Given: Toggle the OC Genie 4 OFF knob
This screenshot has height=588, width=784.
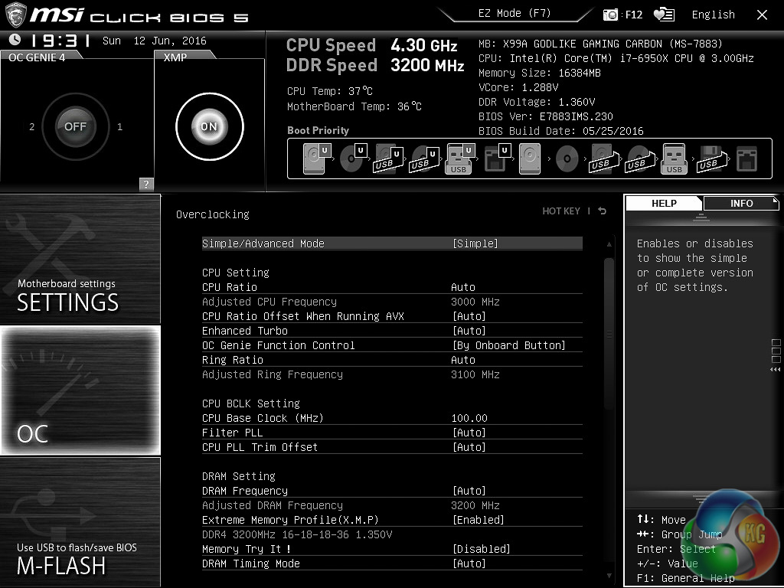Looking at the screenshot, I should pos(75,126).
